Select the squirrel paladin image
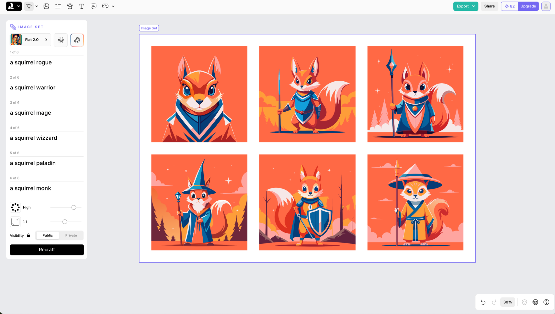Screen dimensions: 555x314 (307, 202)
